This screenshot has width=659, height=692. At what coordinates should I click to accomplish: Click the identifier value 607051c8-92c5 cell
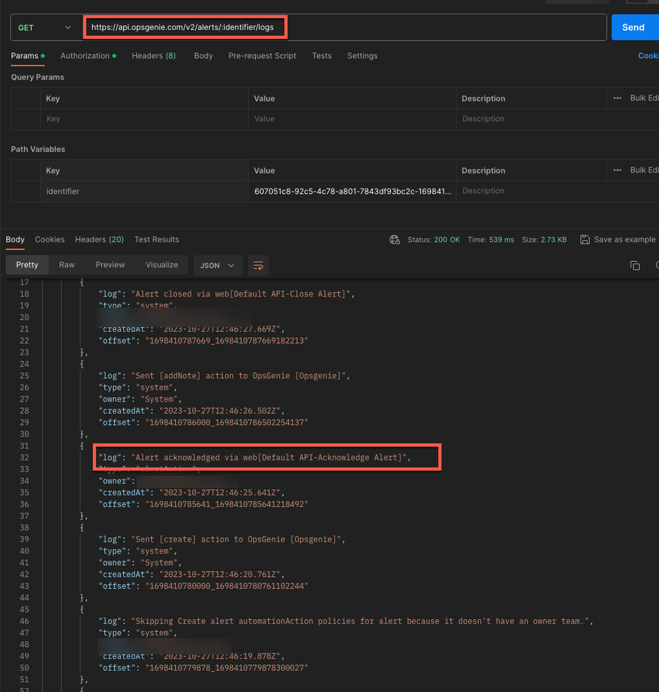pyautogui.click(x=352, y=192)
